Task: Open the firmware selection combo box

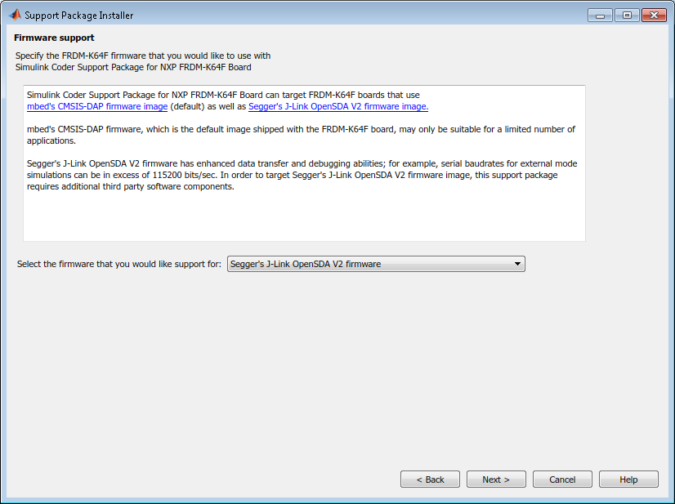Action: (376, 264)
